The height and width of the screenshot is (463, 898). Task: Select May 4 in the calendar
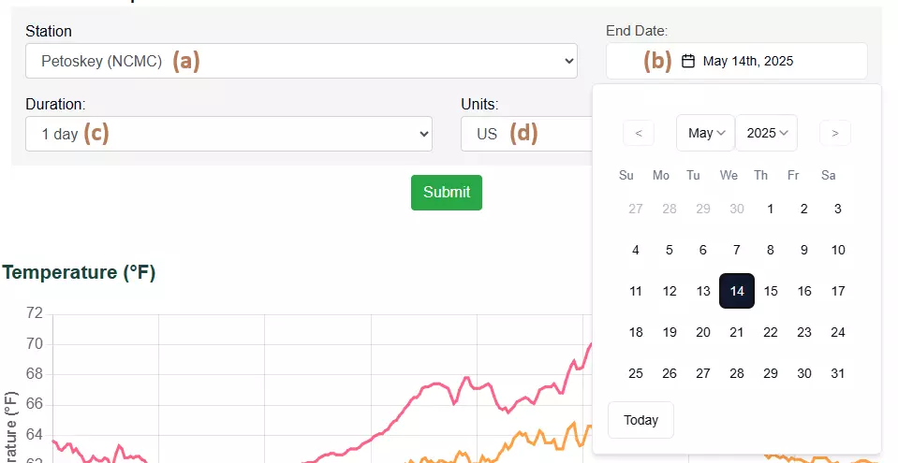pyautogui.click(x=636, y=250)
